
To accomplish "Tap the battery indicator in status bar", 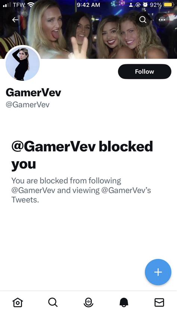I will (168, 4).
